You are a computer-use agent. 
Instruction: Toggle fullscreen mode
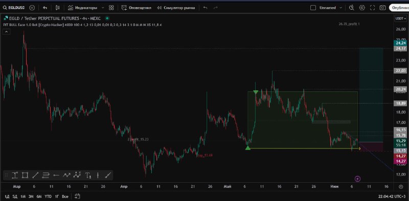pyautogui.click(x=372, y=8)
